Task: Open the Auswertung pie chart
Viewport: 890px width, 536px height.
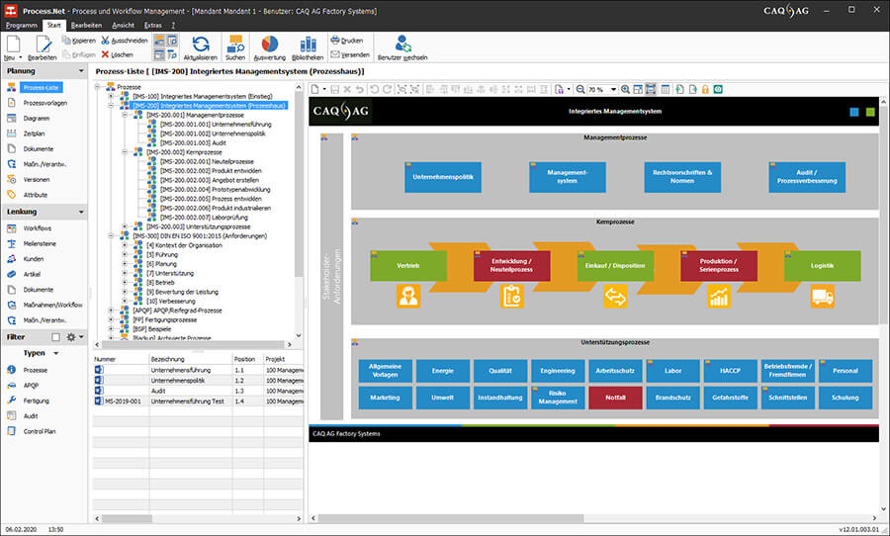Action: click(x=270, y=45)
